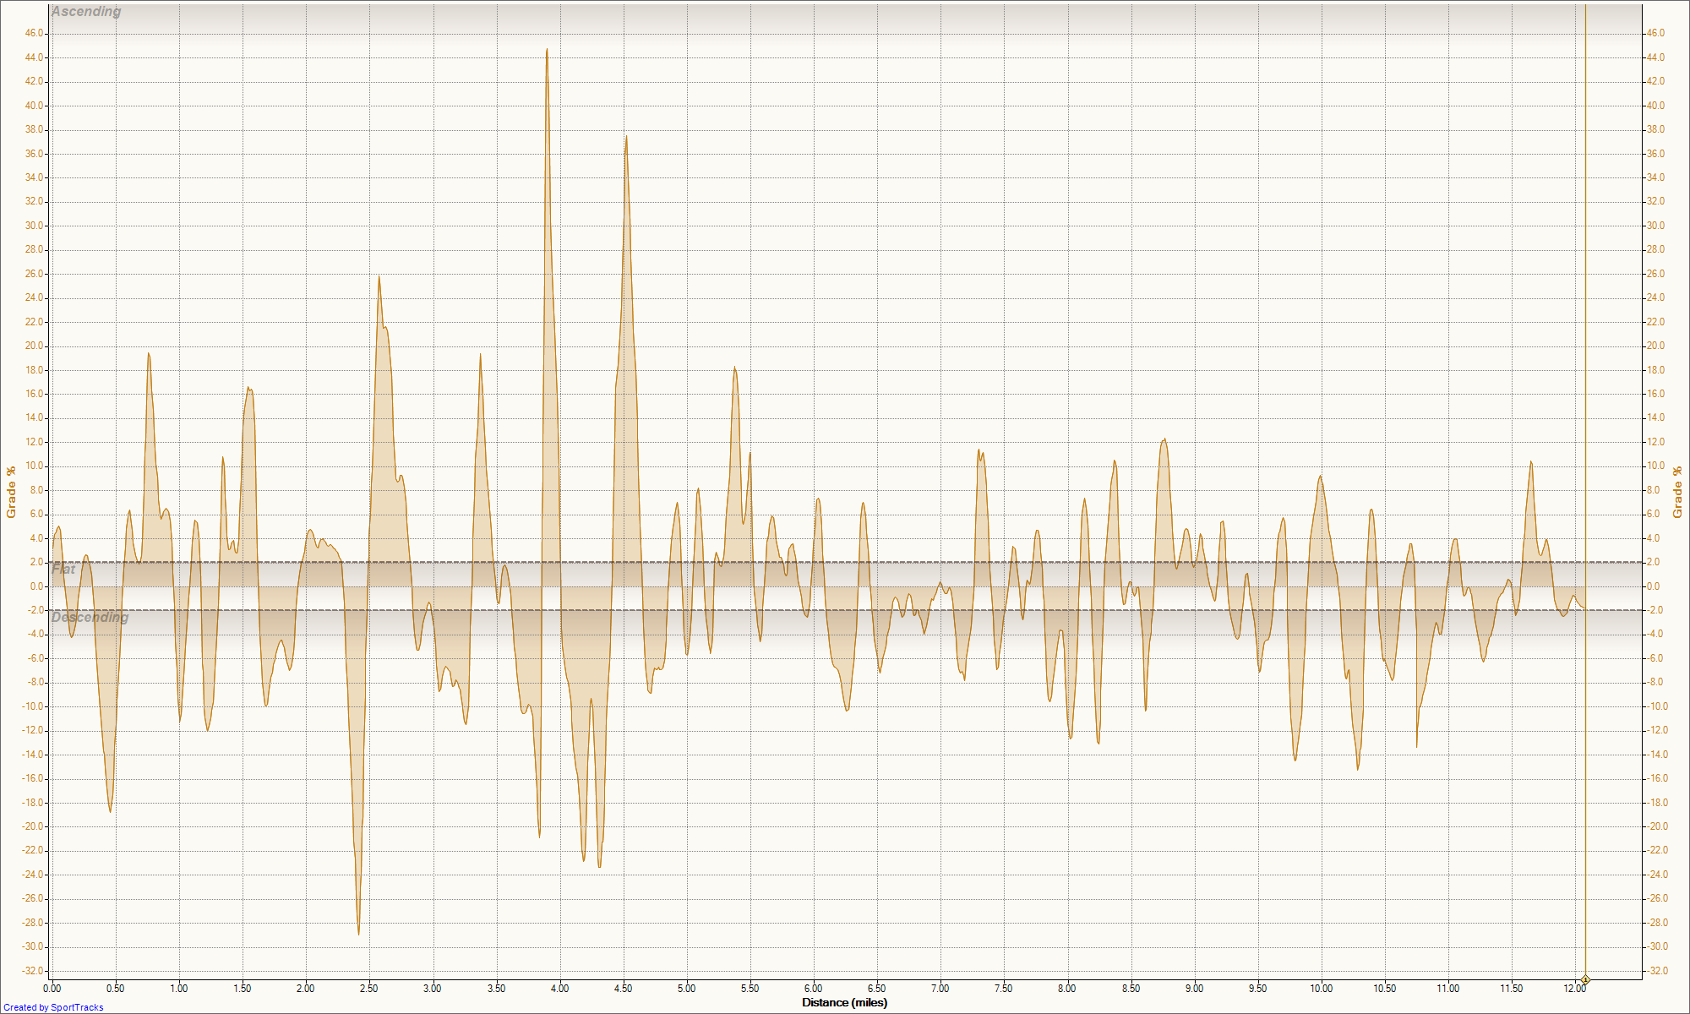Click the 0.00 tick on the distance axis
The height and width of the screenshot is (1014, 1690).
[52, 988]
